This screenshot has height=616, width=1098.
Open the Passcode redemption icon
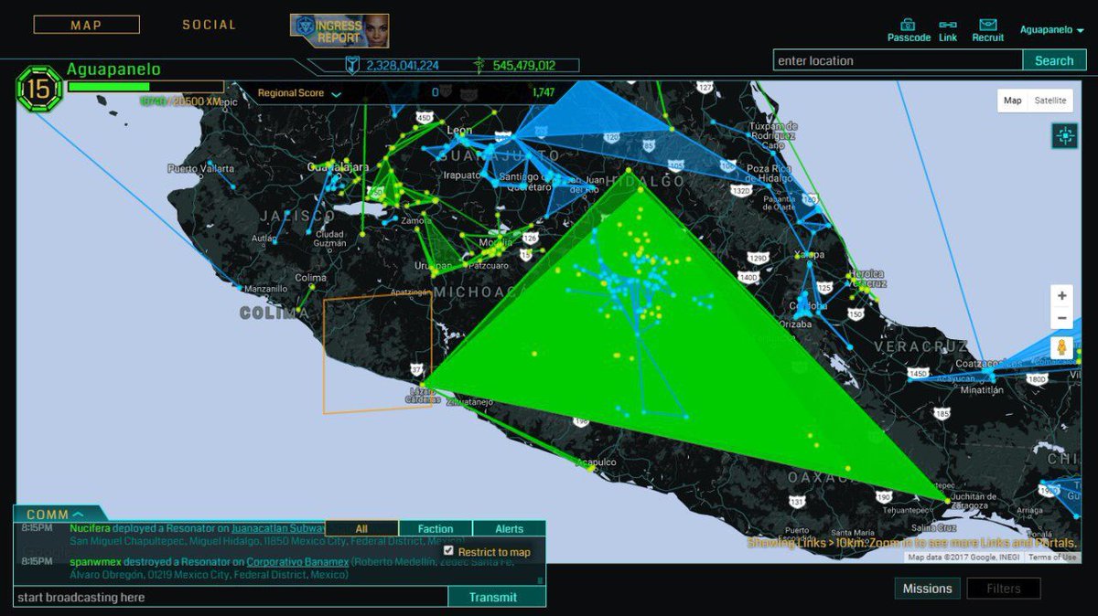(x=908, y=25)
